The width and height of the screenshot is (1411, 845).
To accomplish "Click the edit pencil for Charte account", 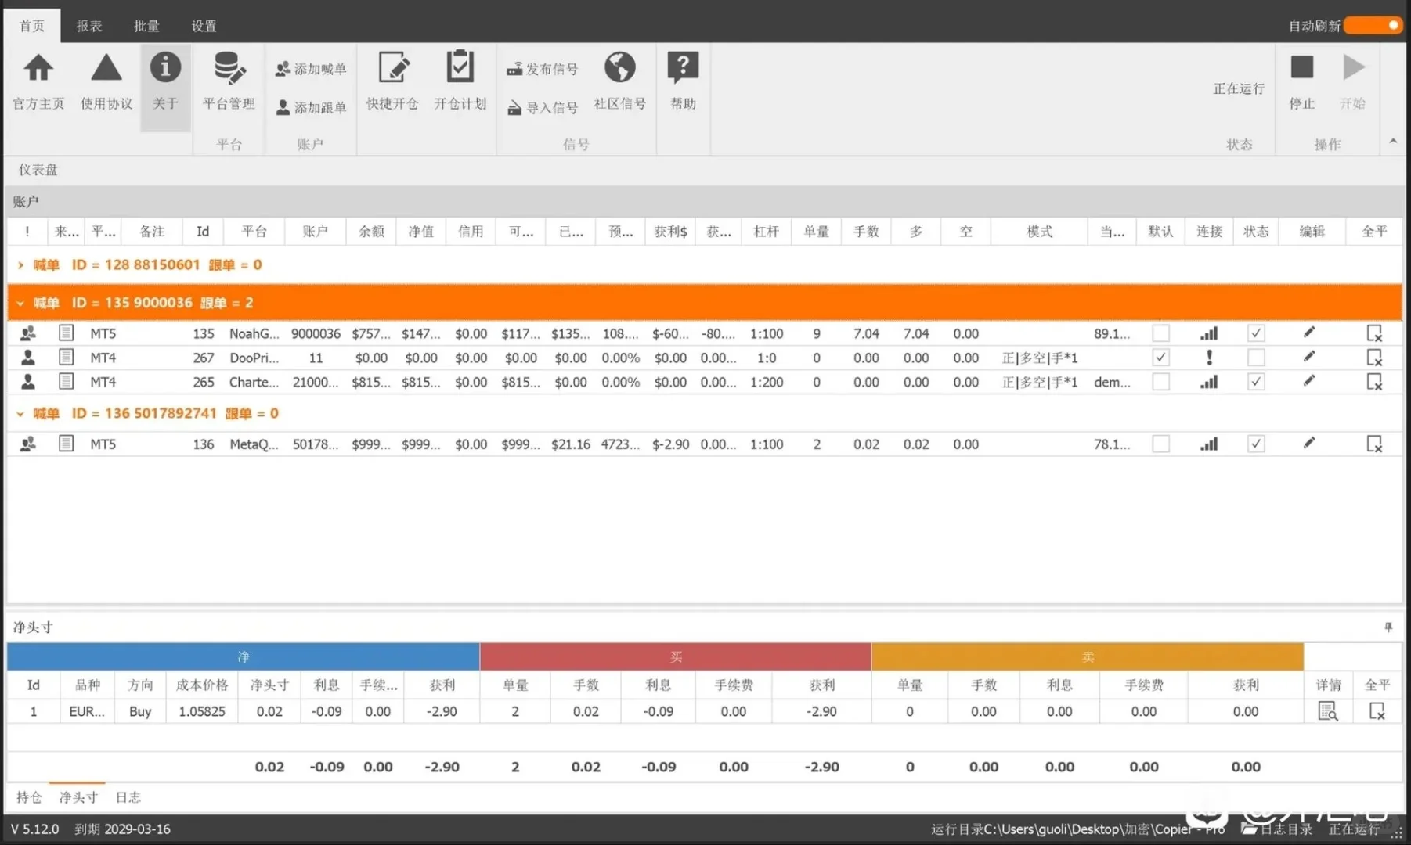I will [x=1309, y=381].
